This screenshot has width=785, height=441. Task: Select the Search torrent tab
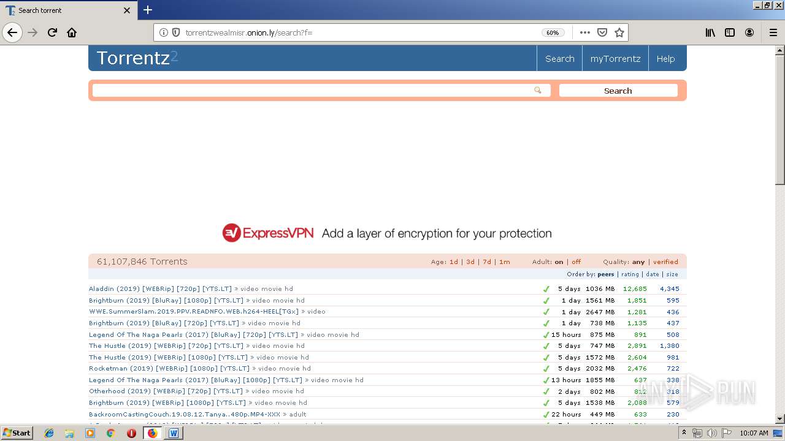[x=67, y=10]
